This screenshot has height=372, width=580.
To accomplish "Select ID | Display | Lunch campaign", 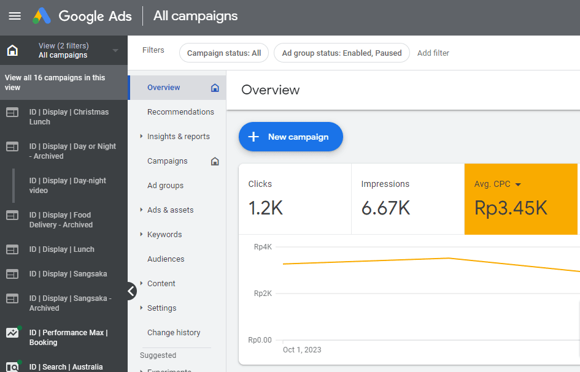I will click(x=62, y=249).
